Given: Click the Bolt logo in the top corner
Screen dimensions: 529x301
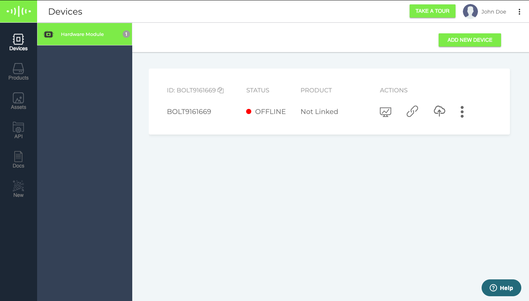Looking at the screenshot, I should tap(18, 11).
